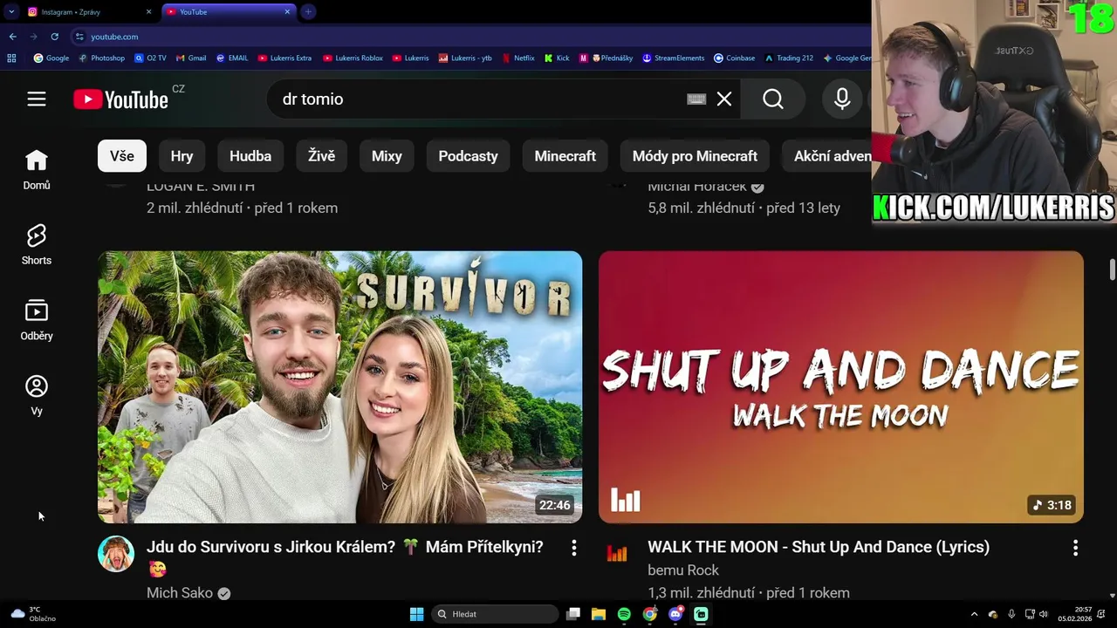Open bemu Rock channel name link
Image resolution: width=1117 pixels, height=628 pixels.
(683, 570)
